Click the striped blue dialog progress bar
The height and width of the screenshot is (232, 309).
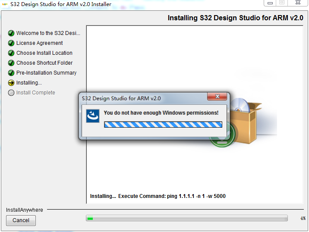[163, 125]
